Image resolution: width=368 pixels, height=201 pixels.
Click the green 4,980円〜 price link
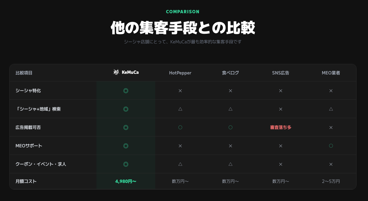coord(126,181)
